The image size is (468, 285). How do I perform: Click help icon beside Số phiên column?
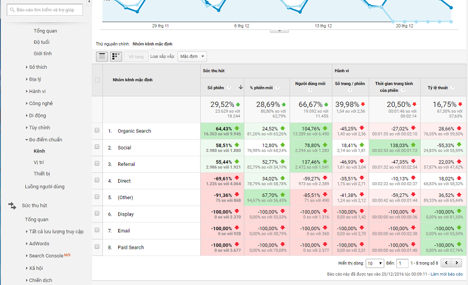[229, 88]
